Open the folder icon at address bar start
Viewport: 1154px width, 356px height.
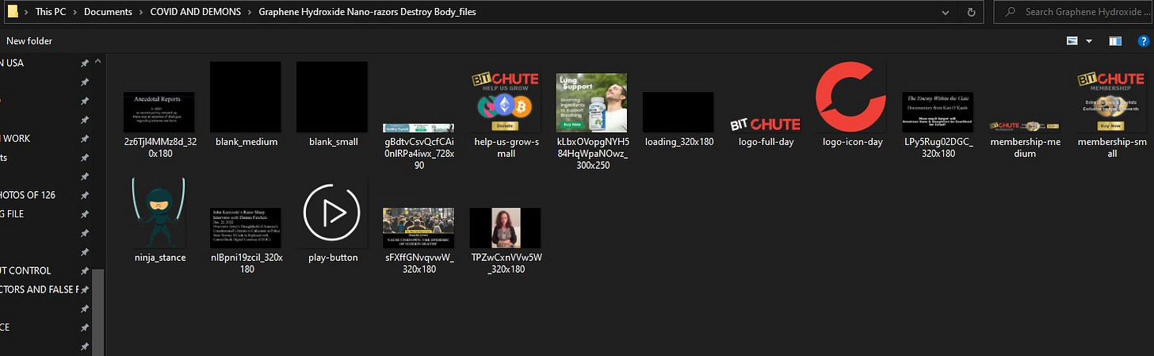pyautogui.click(x=13, y=12)
